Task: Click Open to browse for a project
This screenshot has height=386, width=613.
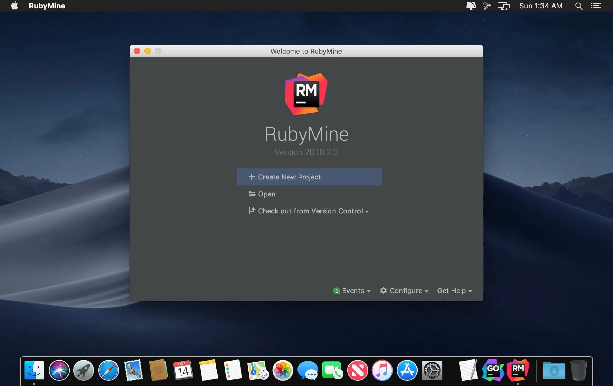Action: pyautogui.click(x=266, y=194)
